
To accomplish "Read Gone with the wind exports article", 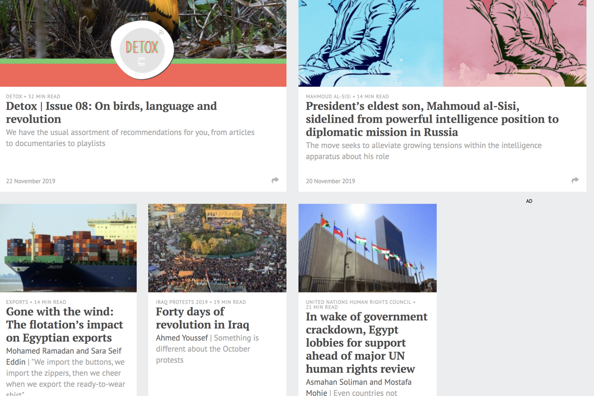I will [x=65, y=325].
